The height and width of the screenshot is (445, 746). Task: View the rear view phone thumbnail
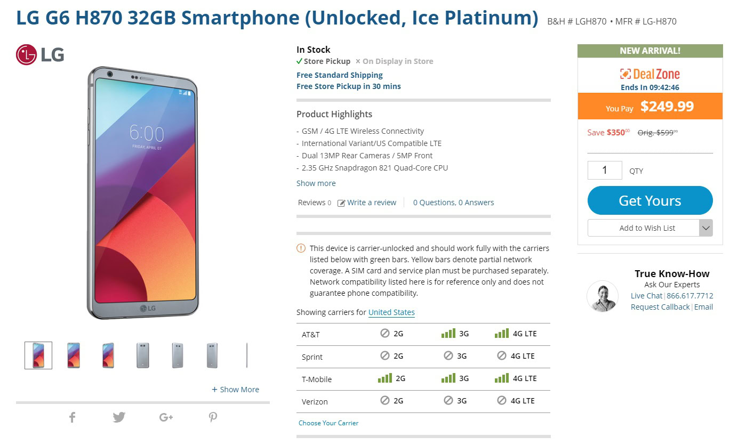(x=143, y=355)
